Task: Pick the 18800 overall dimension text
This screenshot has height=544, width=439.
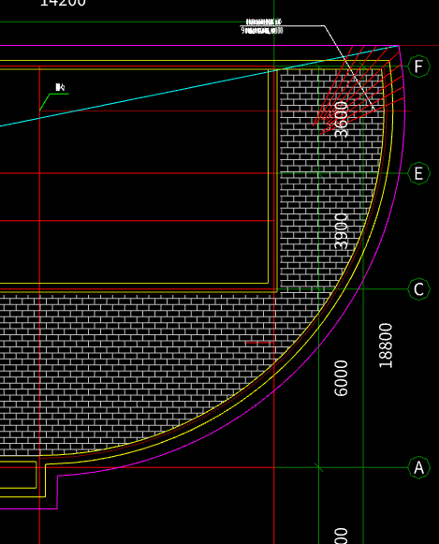Action: click(x=386, y=346)
